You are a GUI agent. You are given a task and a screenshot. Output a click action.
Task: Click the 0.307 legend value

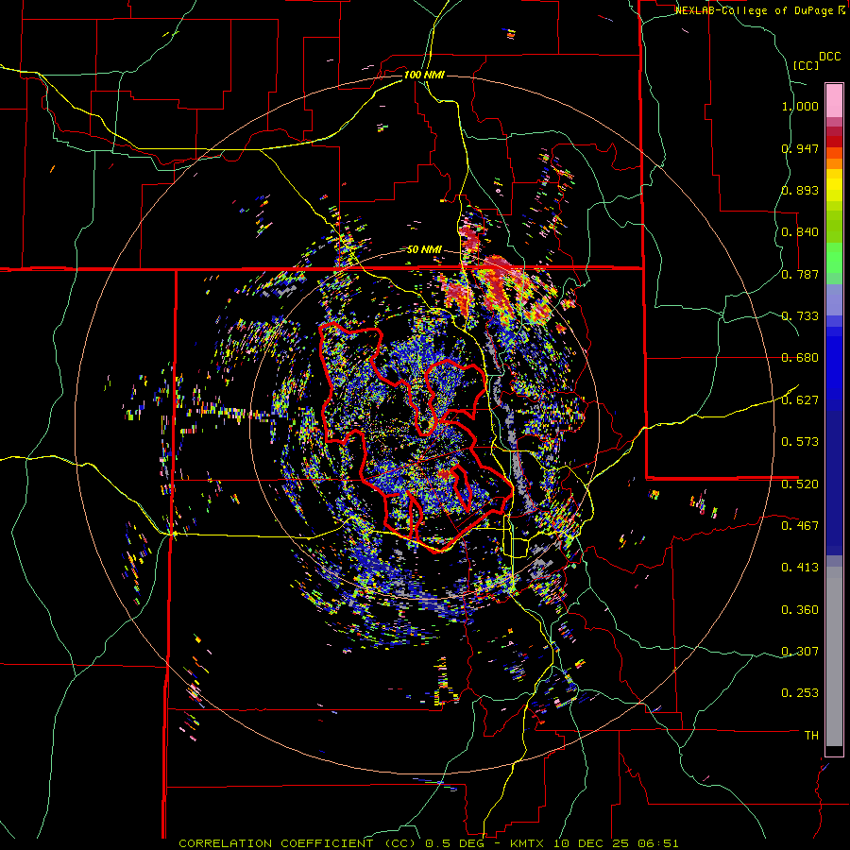800,651
